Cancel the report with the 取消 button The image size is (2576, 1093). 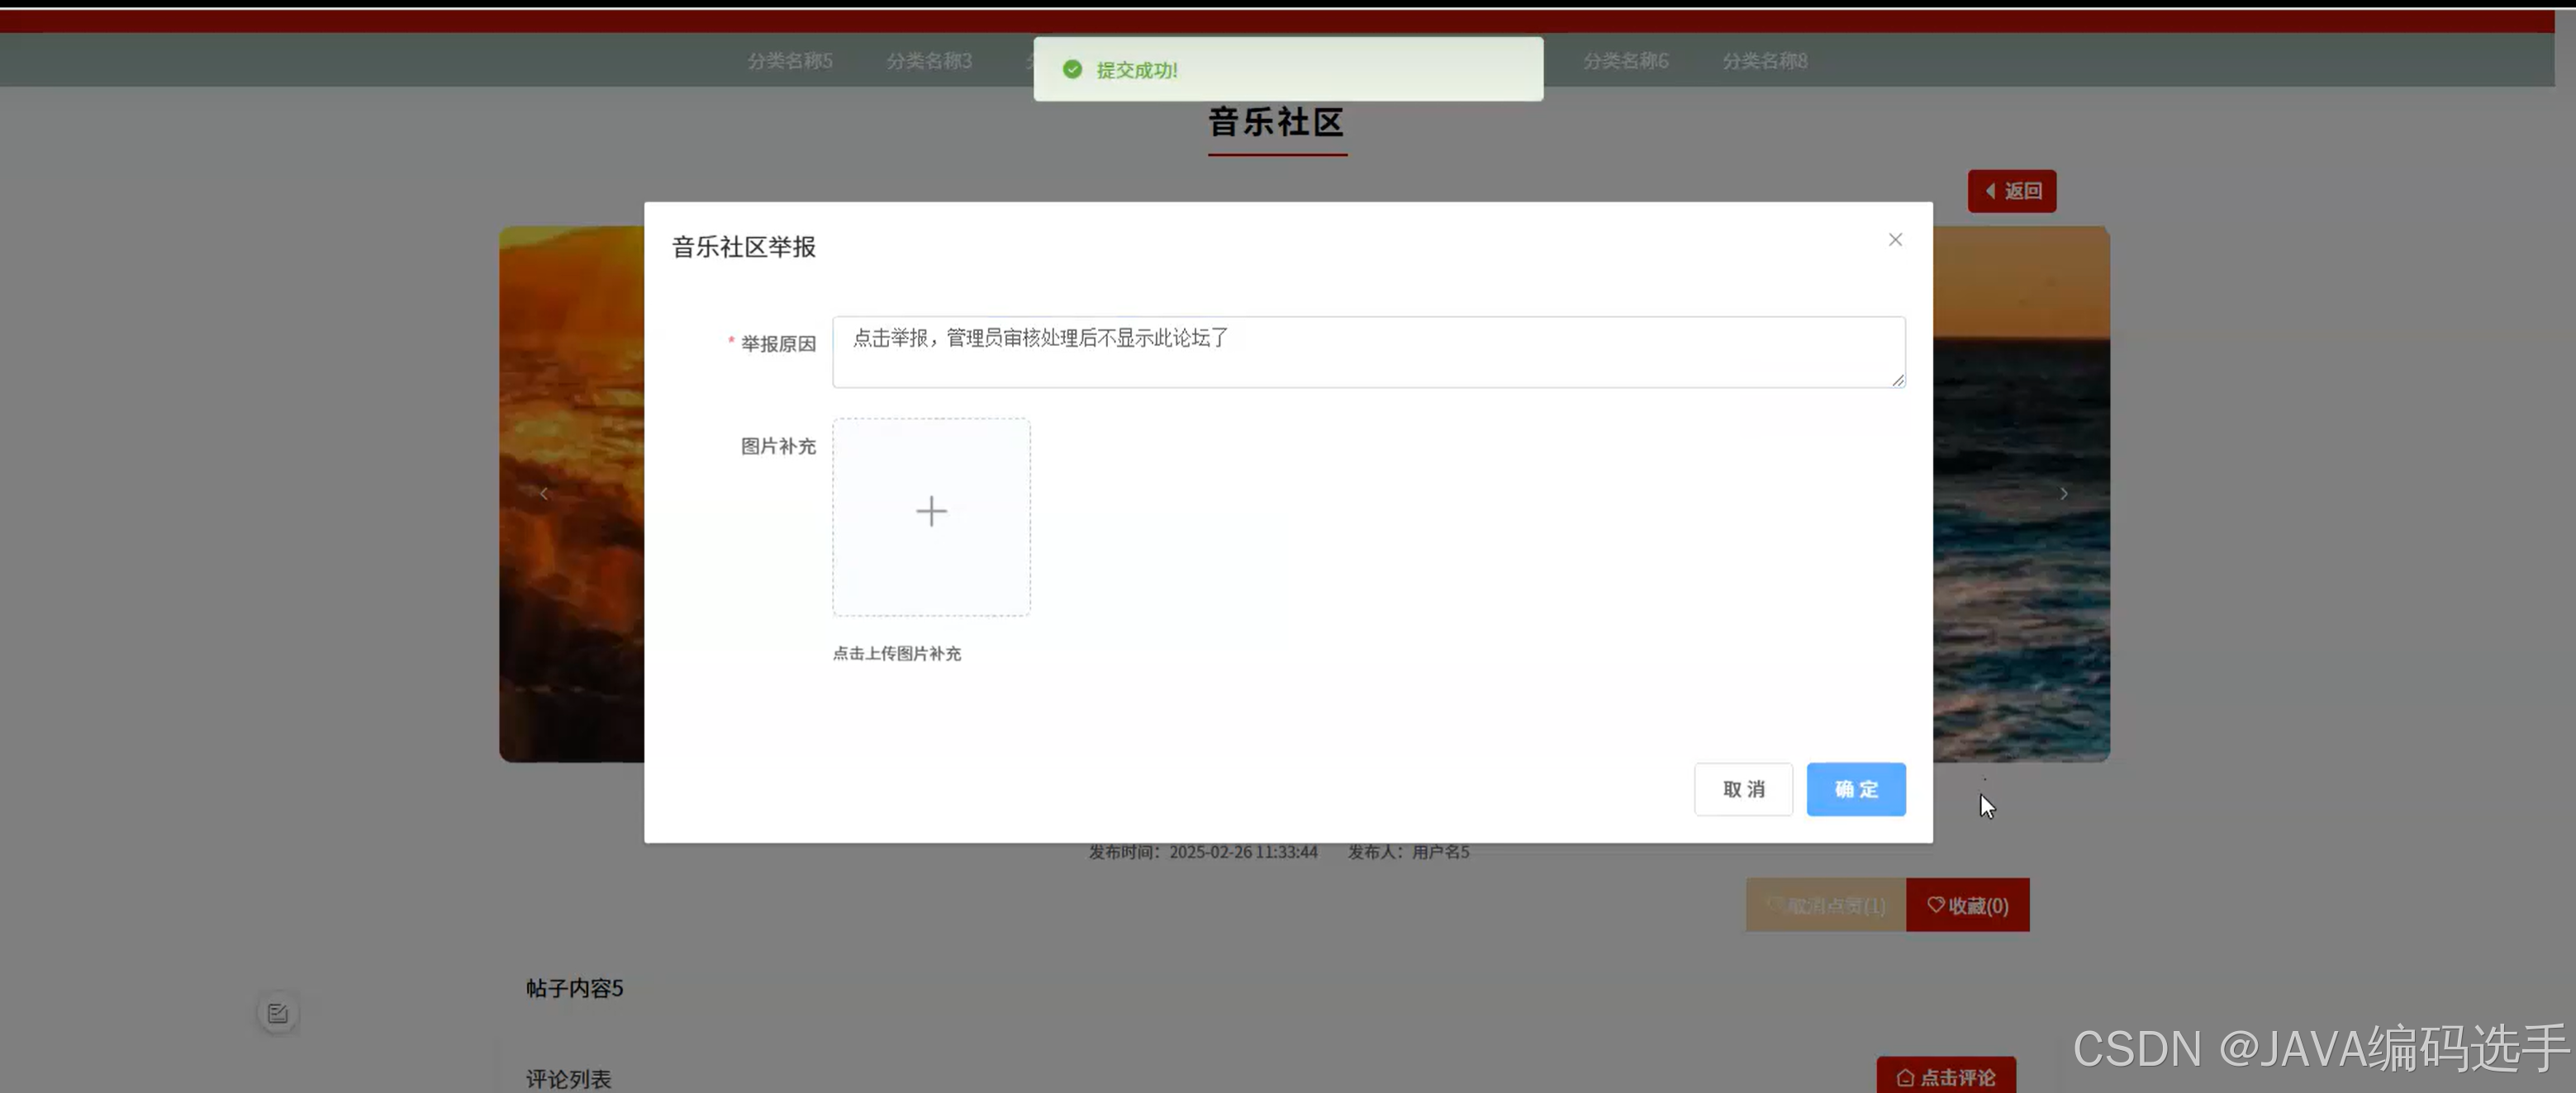1743,789
